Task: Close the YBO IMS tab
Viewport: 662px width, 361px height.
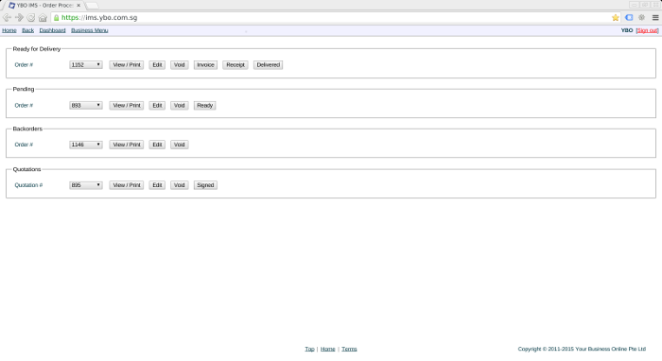Action: 78,6
